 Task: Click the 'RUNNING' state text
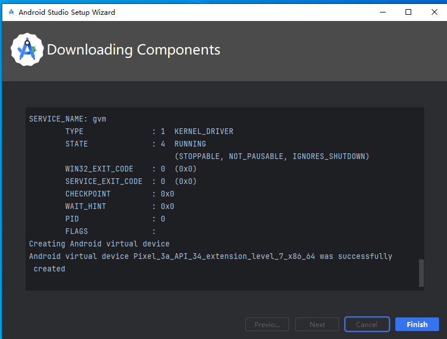coord(190,144)
